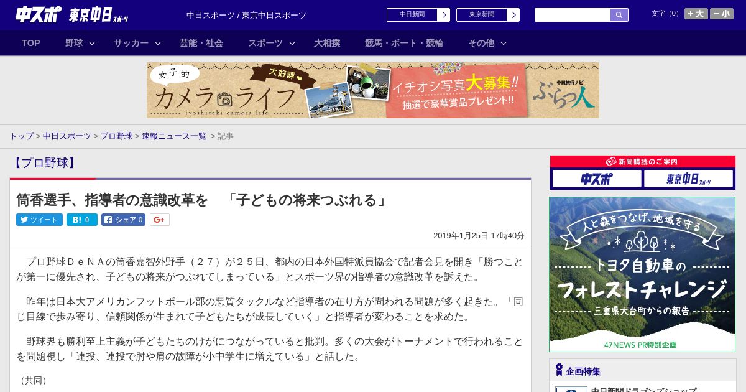Open the 中日新聞ドラゴンズショップ item
The width and height of the screenshot is (746, 392).
(x=643, y=390)
